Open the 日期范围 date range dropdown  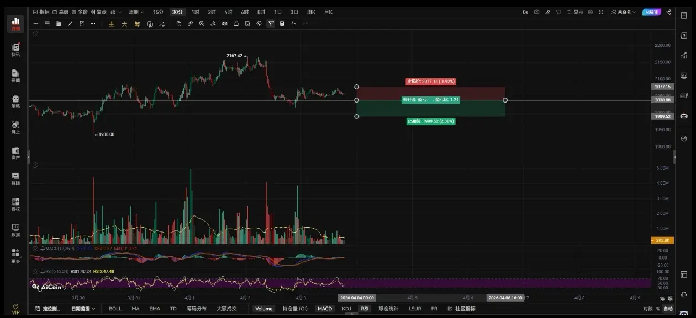(83, 309)
